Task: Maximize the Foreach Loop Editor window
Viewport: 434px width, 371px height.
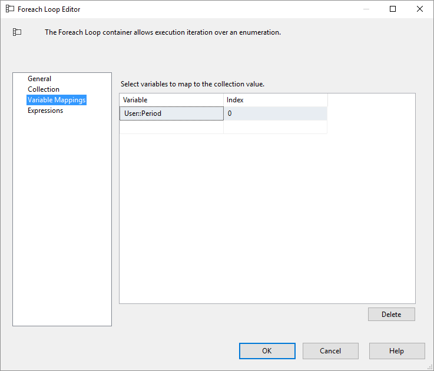Action: coord(393,9)
